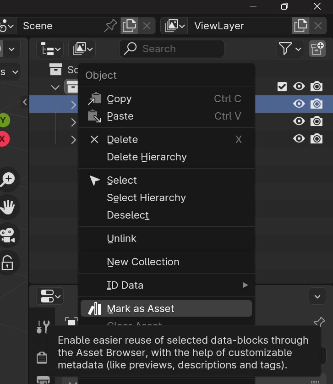Screen dimensions: 333x384
Task: Disable render camera icon on last row
Action: [317, 138]
